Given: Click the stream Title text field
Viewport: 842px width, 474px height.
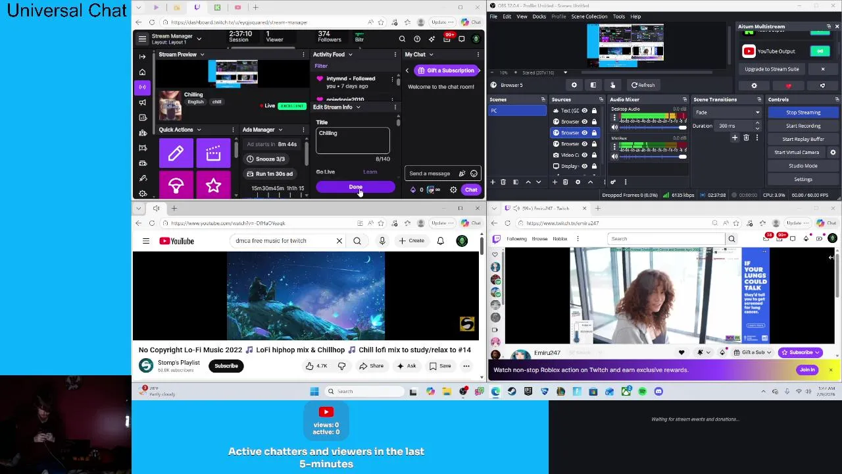Looking at the screenshot, I should [353, 140].
